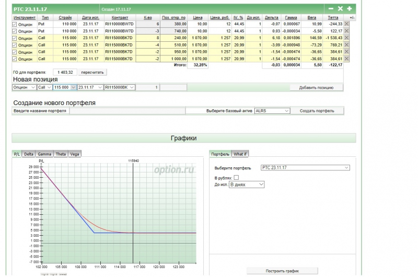
Task: Uncheck the first Put option row checkbox
Action: pyautogui.click(x=14, y=24)
